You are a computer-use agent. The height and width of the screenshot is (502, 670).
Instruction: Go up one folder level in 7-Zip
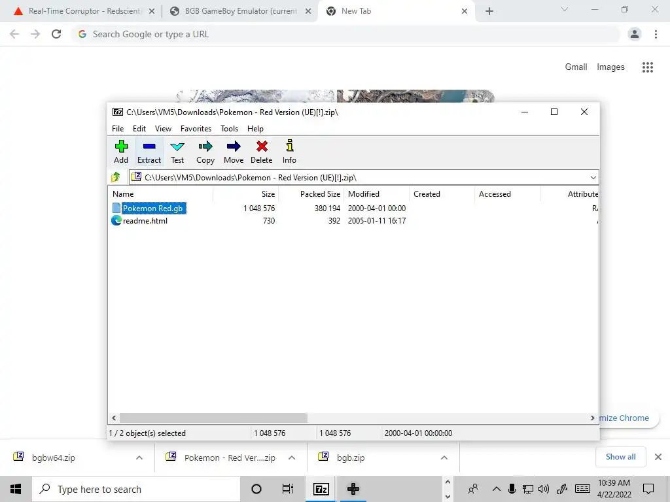pos(116,177)
